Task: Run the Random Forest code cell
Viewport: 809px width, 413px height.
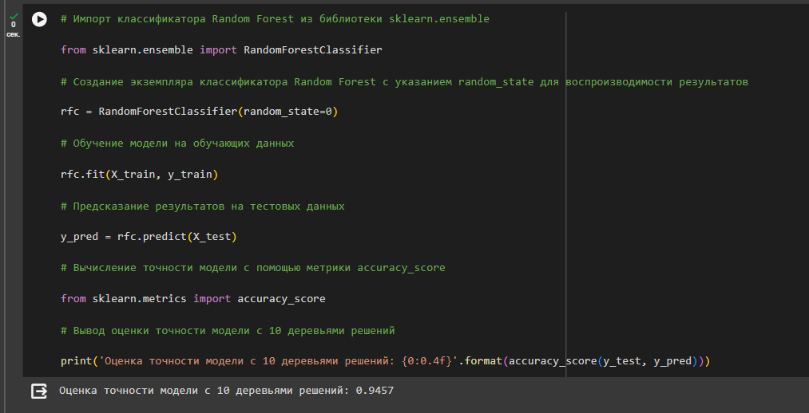Action: point(39,20)
